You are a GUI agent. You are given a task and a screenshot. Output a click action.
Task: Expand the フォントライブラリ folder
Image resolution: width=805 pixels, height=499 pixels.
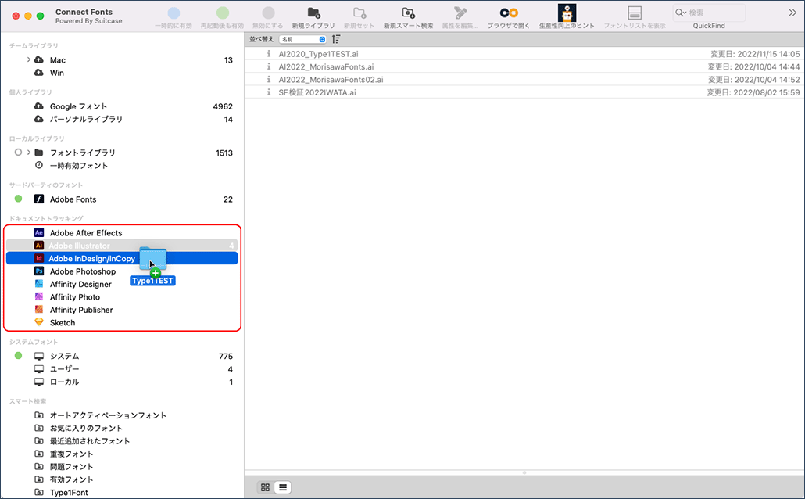click(29, 152)
